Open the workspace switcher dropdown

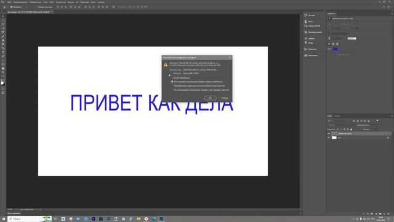[x=389, y=7]
